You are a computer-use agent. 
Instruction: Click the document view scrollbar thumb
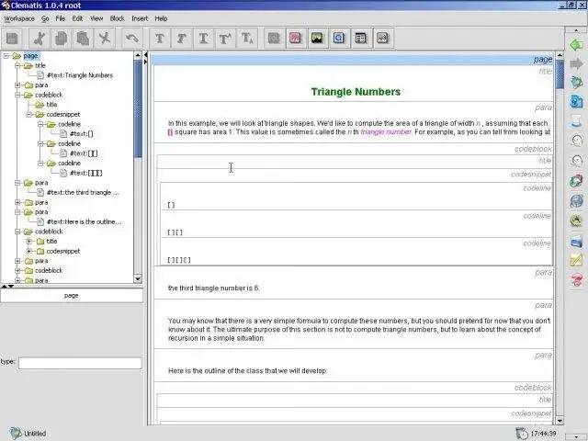point(560,74)
